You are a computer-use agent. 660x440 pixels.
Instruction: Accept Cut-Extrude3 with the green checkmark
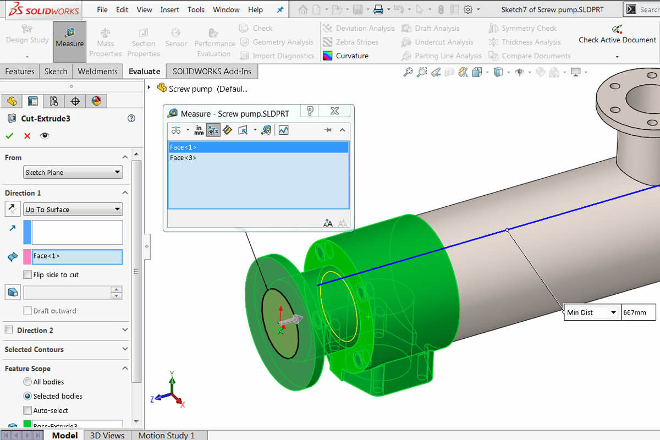pyautogui.click(x=9, y=136)
